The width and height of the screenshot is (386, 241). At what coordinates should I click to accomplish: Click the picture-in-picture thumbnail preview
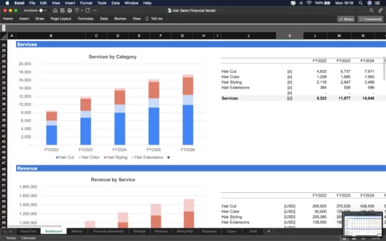point(363,224)
